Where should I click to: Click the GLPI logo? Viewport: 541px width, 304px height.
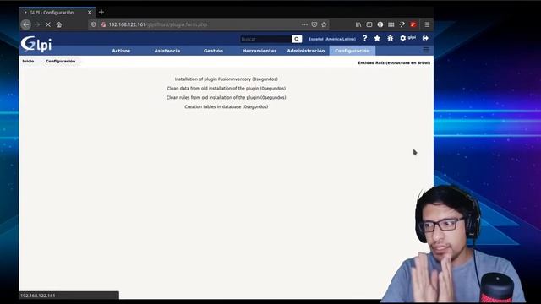tap(36, 44)
